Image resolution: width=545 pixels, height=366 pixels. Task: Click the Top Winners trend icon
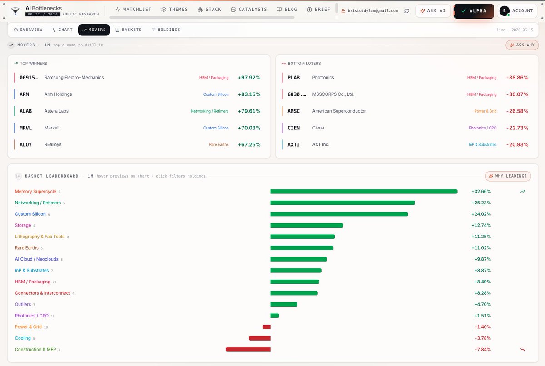tap(16, 64)
